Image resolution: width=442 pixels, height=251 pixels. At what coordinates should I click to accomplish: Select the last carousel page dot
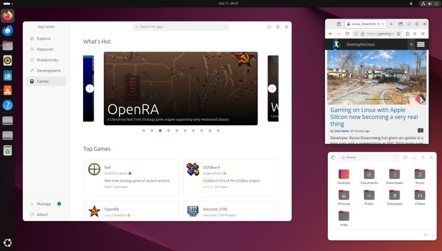[218, 130]
